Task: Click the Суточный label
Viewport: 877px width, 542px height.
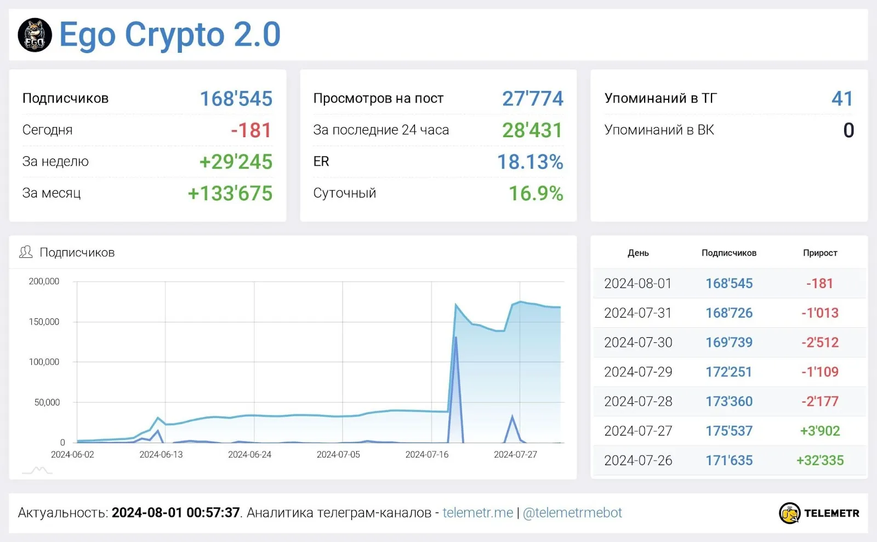Action: (x=345, y=193)
